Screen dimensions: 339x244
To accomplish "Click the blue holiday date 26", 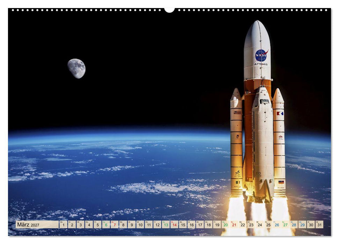I will coord(277,224).
